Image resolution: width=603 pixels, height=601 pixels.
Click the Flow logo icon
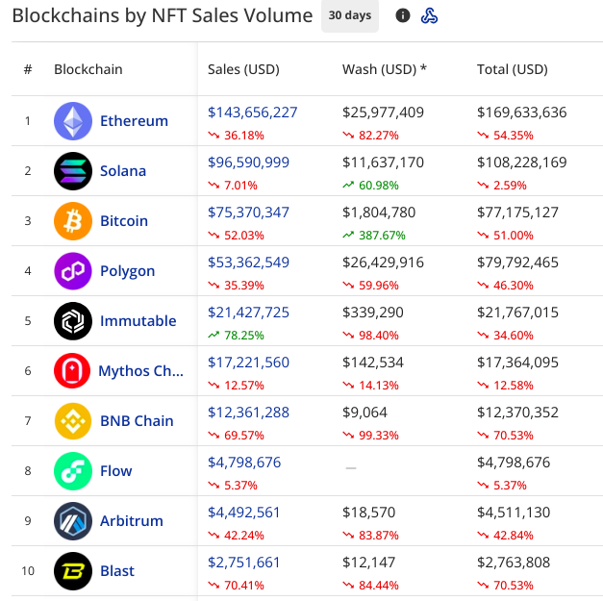click(73, 471)
